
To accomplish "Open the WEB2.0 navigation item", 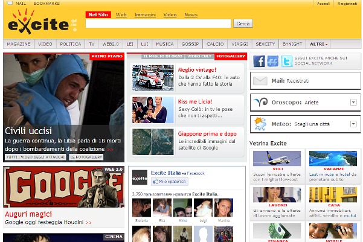I will 111,44.
